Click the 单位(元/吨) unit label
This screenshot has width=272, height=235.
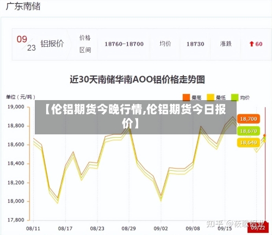pos(21,97)
